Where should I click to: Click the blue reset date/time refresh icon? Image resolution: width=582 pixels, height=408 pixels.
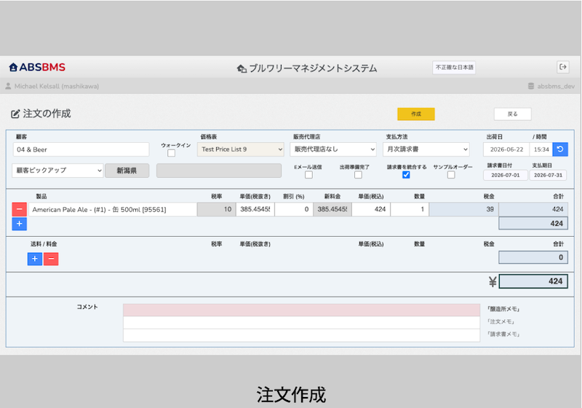(x=560, y=149)
